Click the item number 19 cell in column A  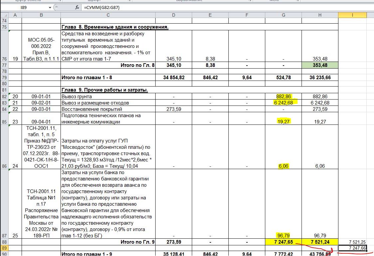(x=15, y=46)
